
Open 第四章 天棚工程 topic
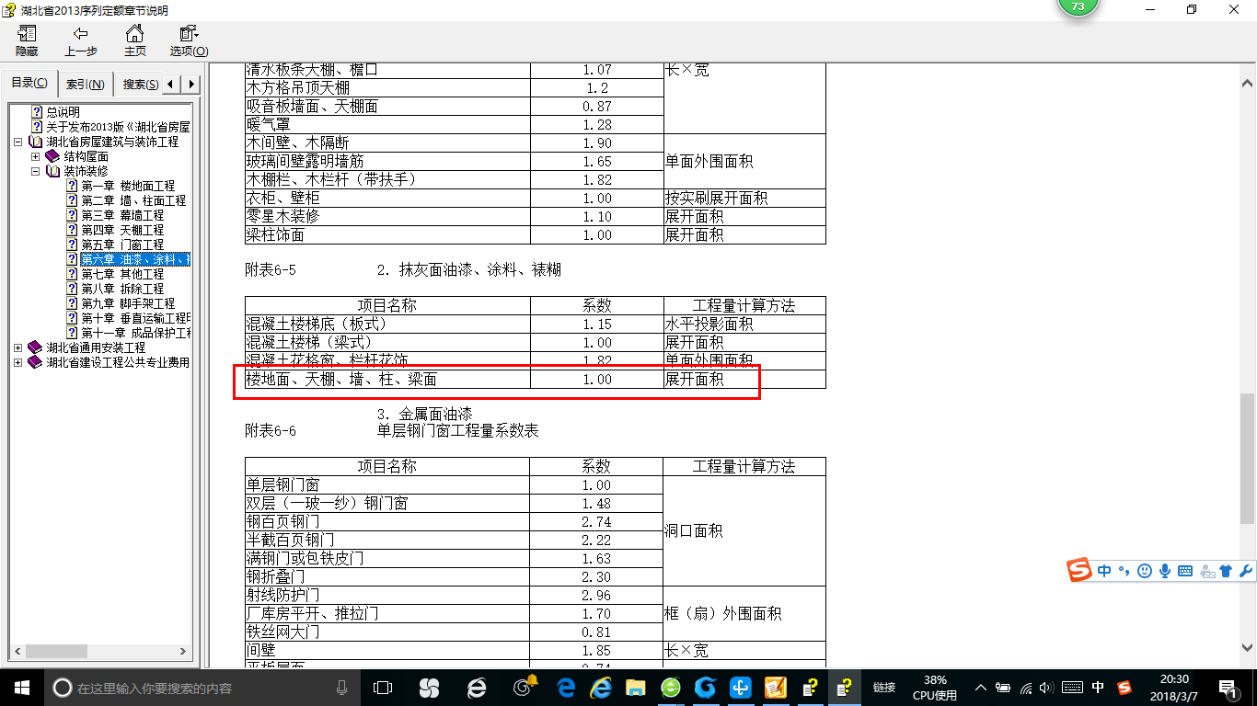point(122,230)
